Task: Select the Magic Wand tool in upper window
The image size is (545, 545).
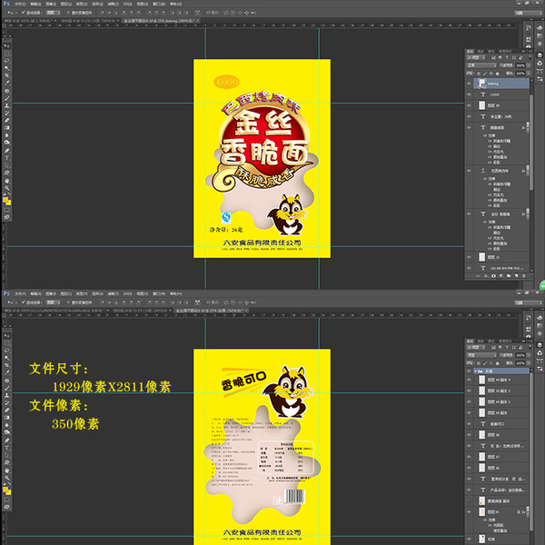Action: [6, 68]
